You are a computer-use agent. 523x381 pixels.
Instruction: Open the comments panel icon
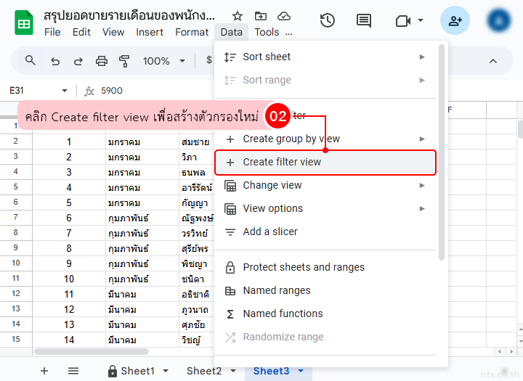[365, 20]
